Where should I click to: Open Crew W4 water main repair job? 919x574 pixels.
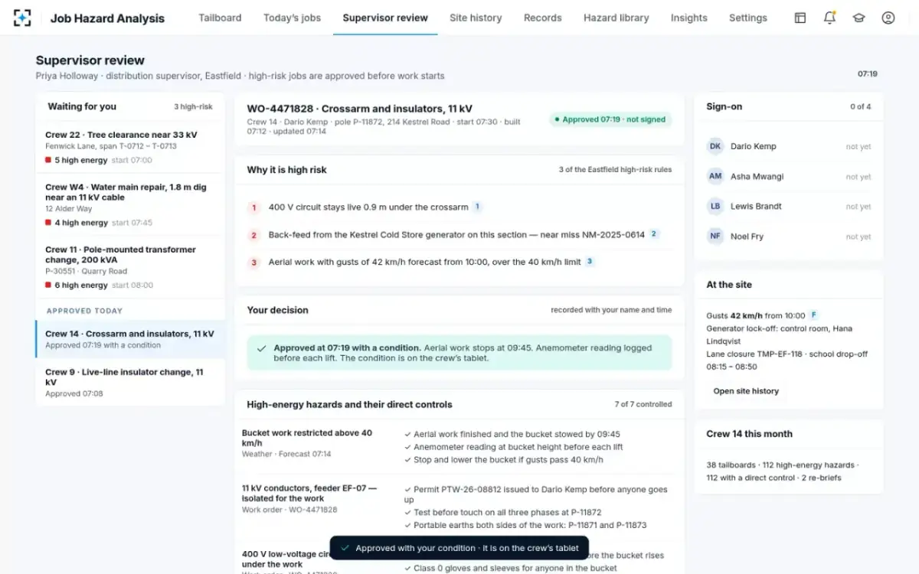point(130,204)
